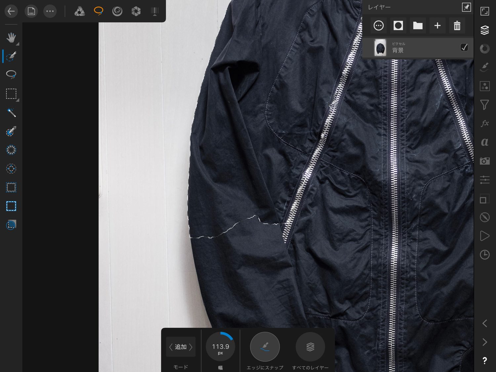Image resolution: width=496 pixels, height=372 pixels.
Task: Open the layer options ellipsis menu
Action: [x=378, y=26]
